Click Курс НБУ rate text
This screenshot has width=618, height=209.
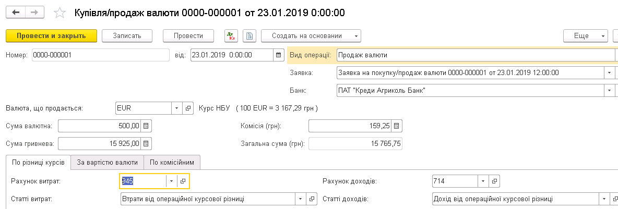(258, 108)
